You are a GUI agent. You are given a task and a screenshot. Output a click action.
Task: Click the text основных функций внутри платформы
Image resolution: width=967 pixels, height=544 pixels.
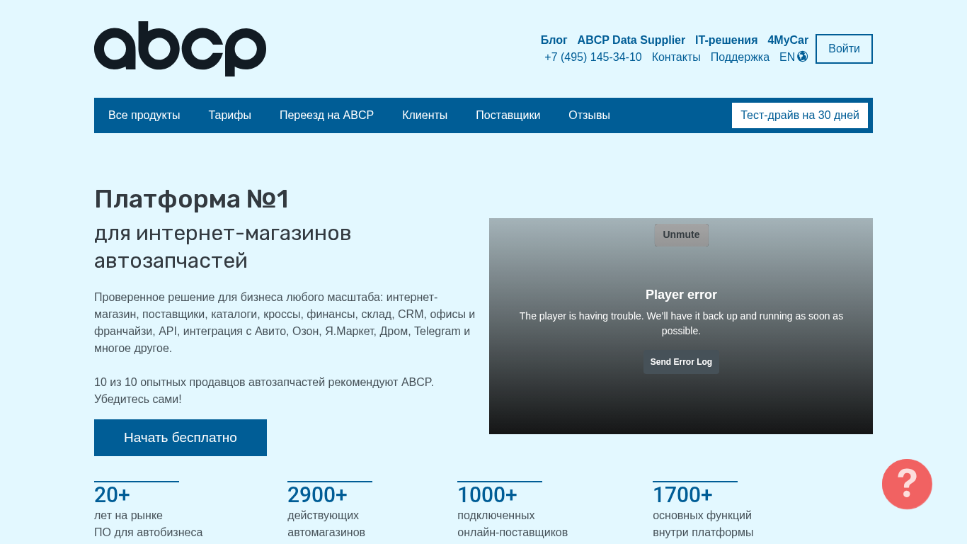coord(703,524)
